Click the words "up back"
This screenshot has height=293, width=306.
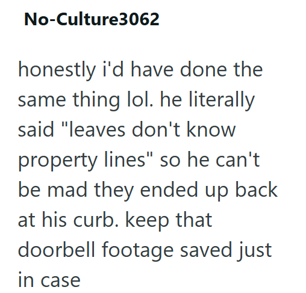click(x=241, y=190)
